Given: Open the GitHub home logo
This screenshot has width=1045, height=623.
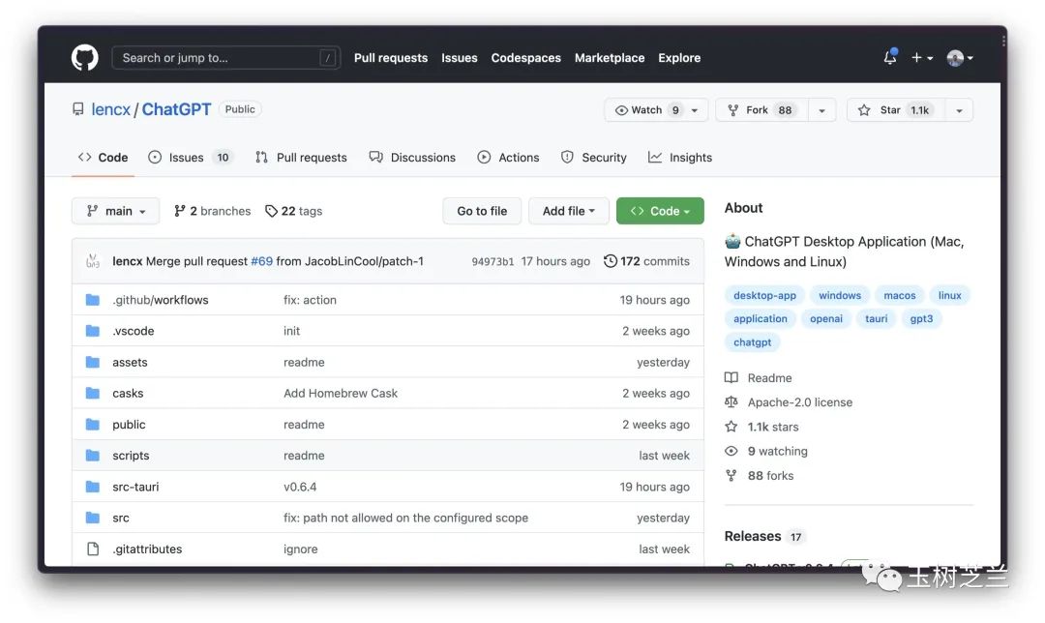Looking at the screenshot, I should [84, 58].
